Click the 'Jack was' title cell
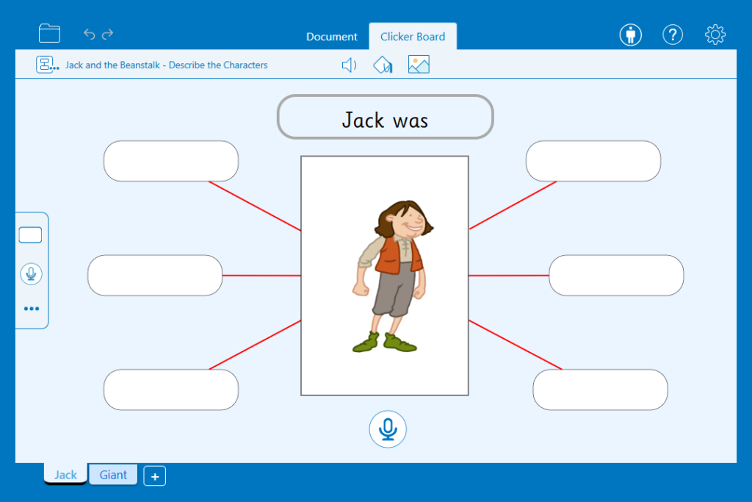752x502 pixels. 385,117
